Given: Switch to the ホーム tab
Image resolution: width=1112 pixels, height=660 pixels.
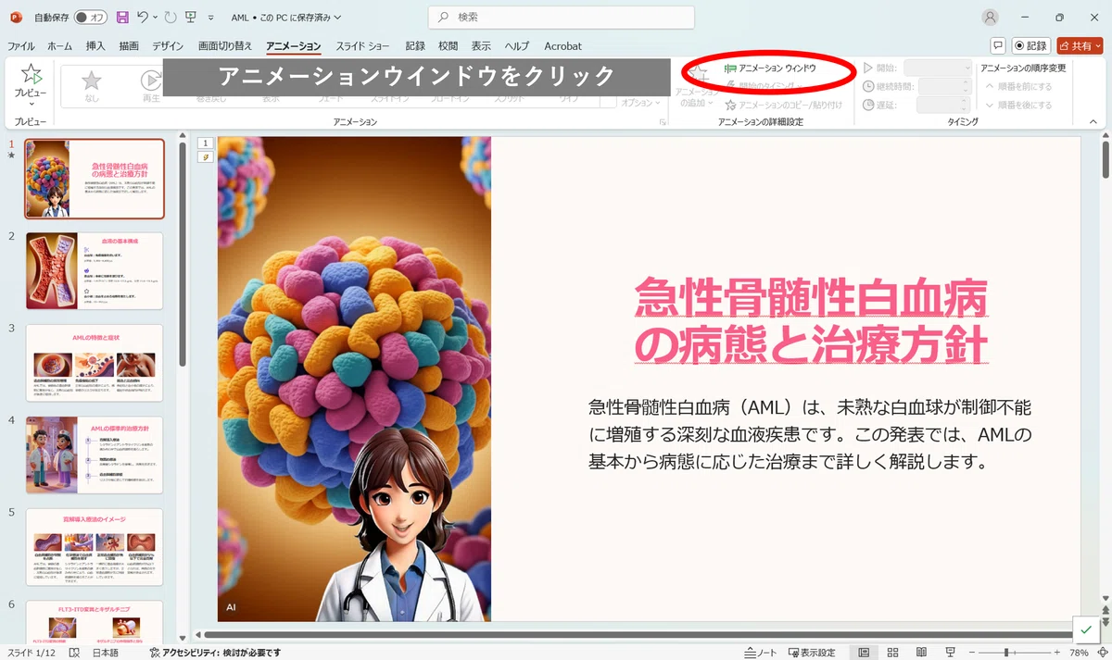Looking at the screenshot, I should coord(59,46).
